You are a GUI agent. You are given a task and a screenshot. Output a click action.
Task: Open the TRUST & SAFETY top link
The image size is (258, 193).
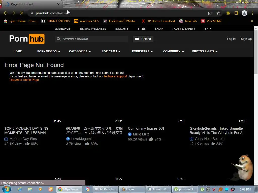pos(184,29)
